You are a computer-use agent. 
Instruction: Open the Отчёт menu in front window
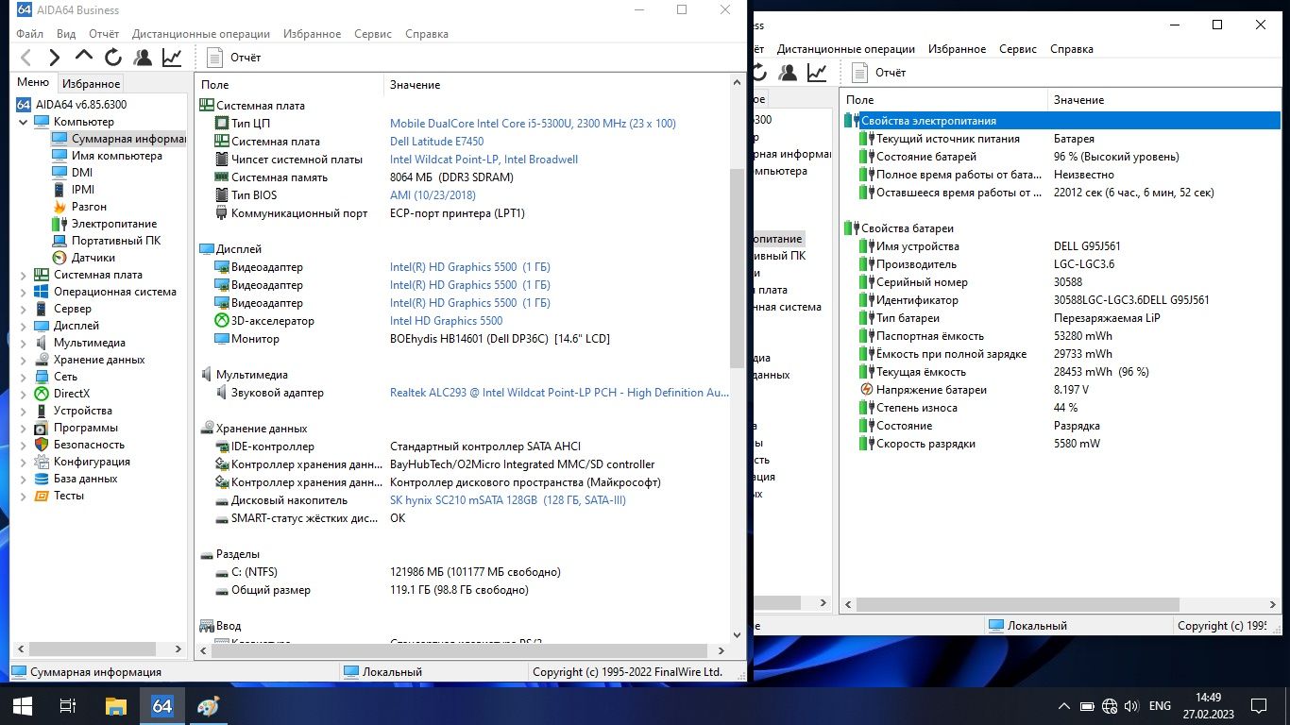point(104,33)
